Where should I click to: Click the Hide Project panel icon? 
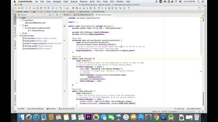point(61,15)
